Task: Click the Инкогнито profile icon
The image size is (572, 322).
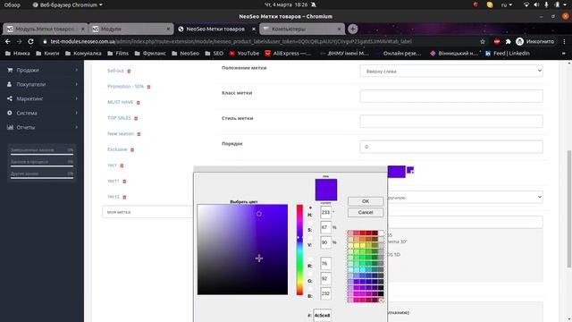Action: [520, 42]
